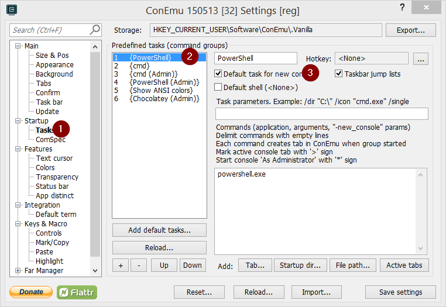
Task: Select Task bar settings page
Action: [49, 102]
